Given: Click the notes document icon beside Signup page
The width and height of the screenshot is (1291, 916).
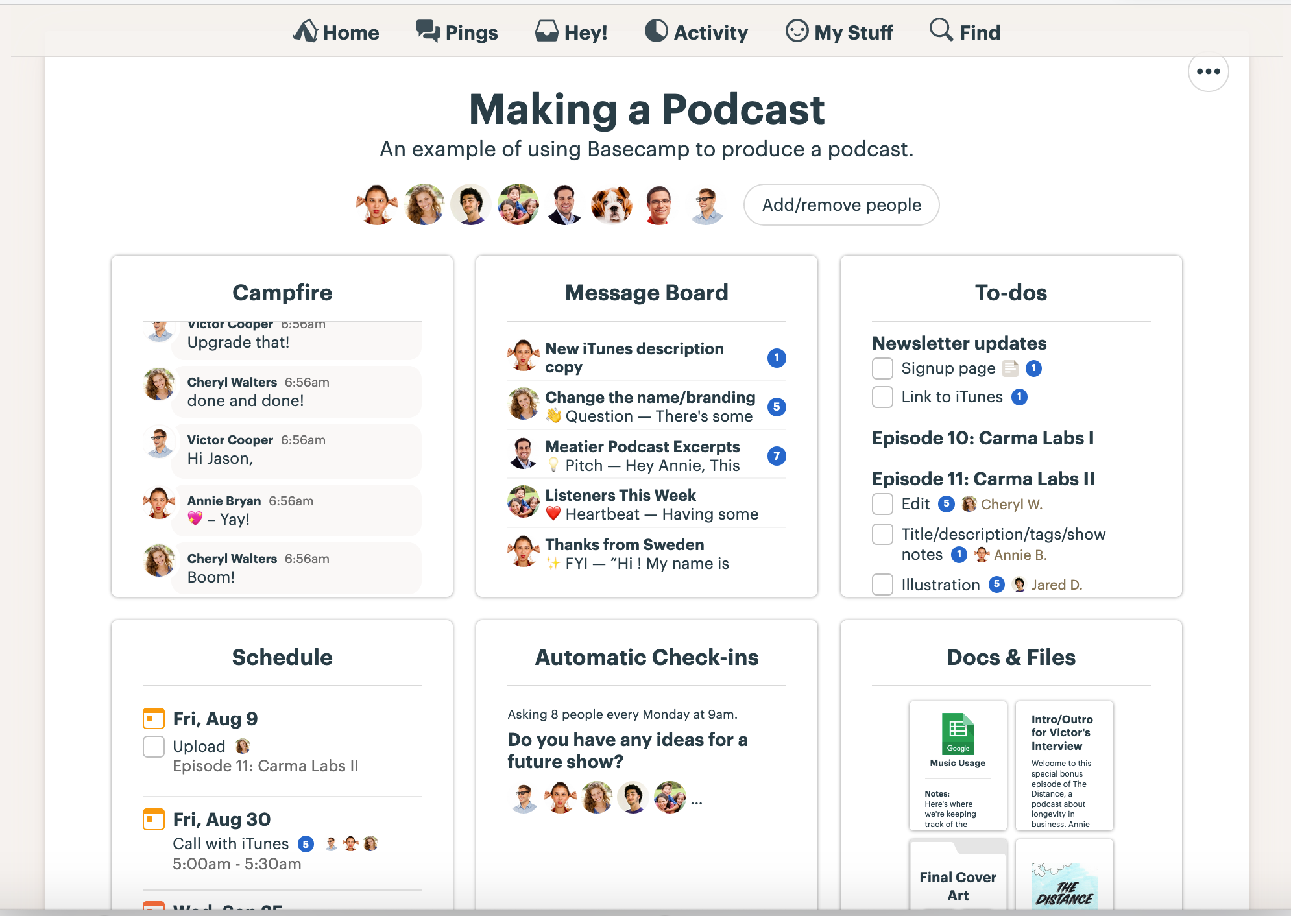Looking at the screenshot, I should [1010, 368].
